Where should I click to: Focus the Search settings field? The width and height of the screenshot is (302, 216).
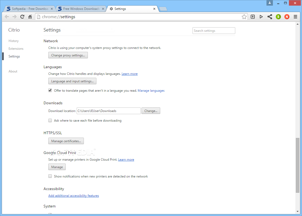click(214, 31)
